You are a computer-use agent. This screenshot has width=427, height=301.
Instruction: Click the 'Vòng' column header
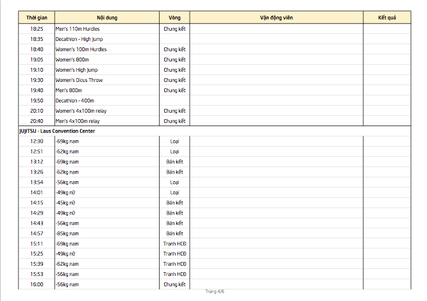[174, 17]
